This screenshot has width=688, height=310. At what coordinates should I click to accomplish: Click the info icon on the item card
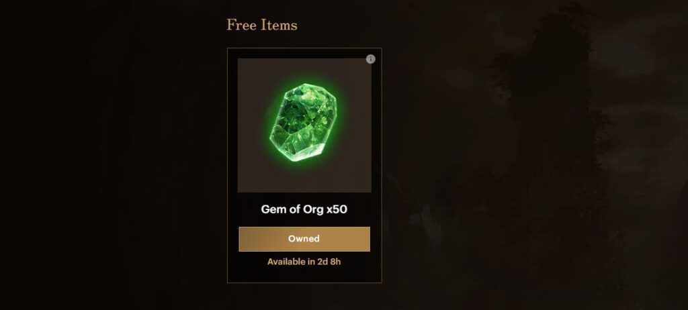click(370, 59)
